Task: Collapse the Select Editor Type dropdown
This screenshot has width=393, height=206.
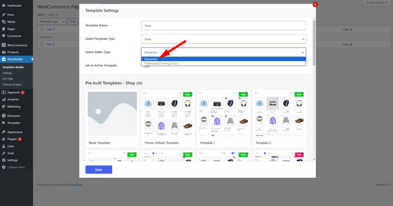Action: [x=223, y=52]
